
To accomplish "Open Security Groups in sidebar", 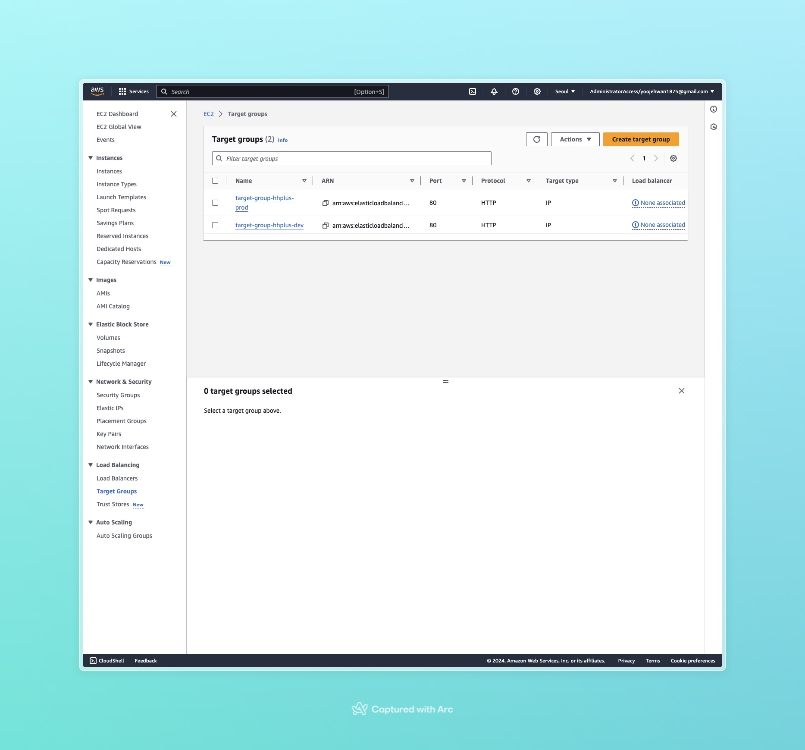I will pyautogui.click(x=118, y=395).
